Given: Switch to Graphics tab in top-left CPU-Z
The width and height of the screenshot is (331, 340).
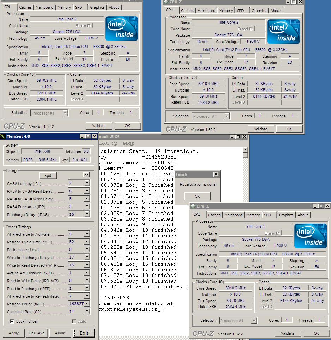Looking at the screenshot, I should pos(97,7).
